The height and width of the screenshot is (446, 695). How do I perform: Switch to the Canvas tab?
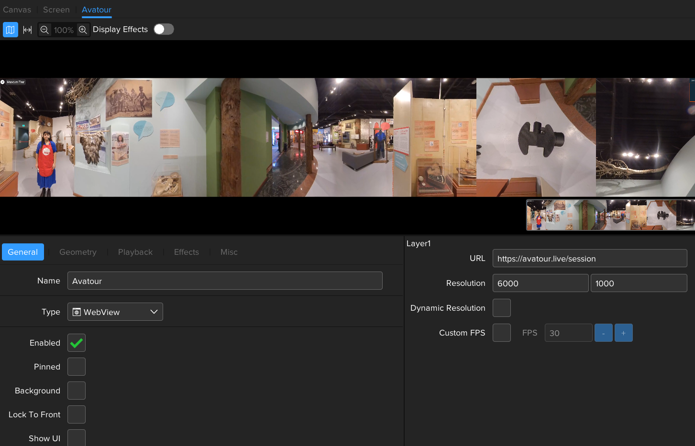click(x=17, y=10)
